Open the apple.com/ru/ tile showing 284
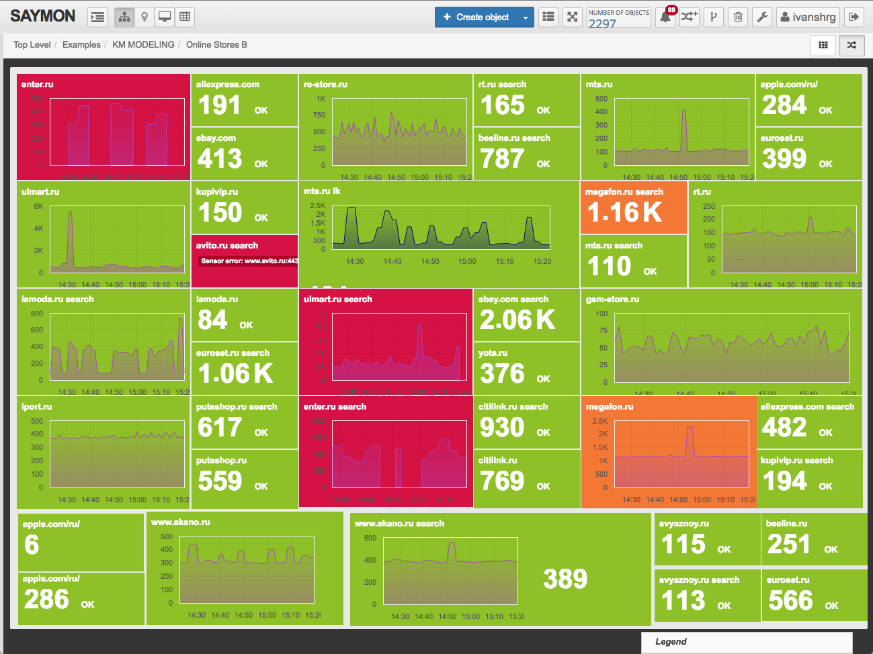The width and height of the screenshot is (873, 654). click(809, 100)
